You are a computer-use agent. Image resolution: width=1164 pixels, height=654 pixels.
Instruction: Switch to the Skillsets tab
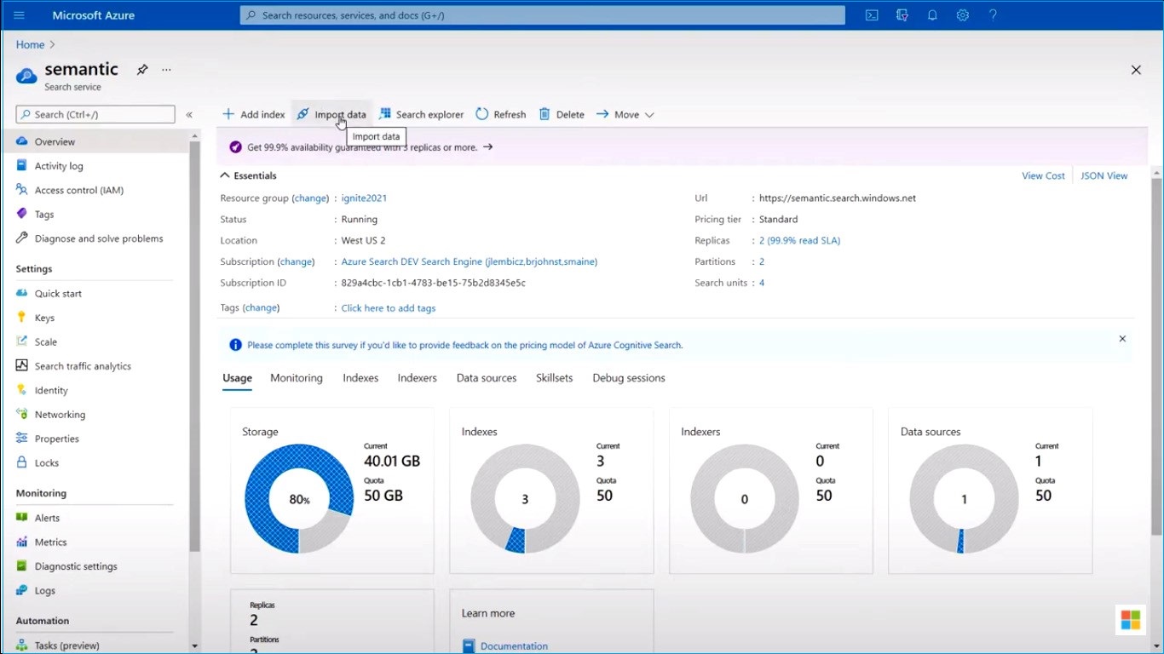coord(555,378)
